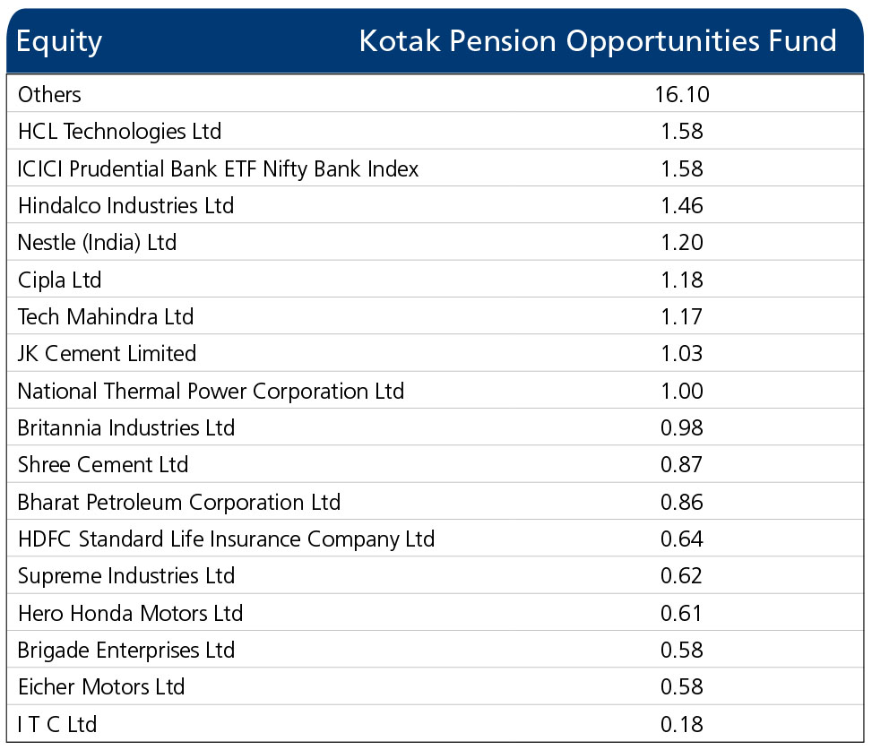872x750 pixels.
Task: Select HDFC Standard Life Insurance Company Ltd
Action: pos(227,539)
